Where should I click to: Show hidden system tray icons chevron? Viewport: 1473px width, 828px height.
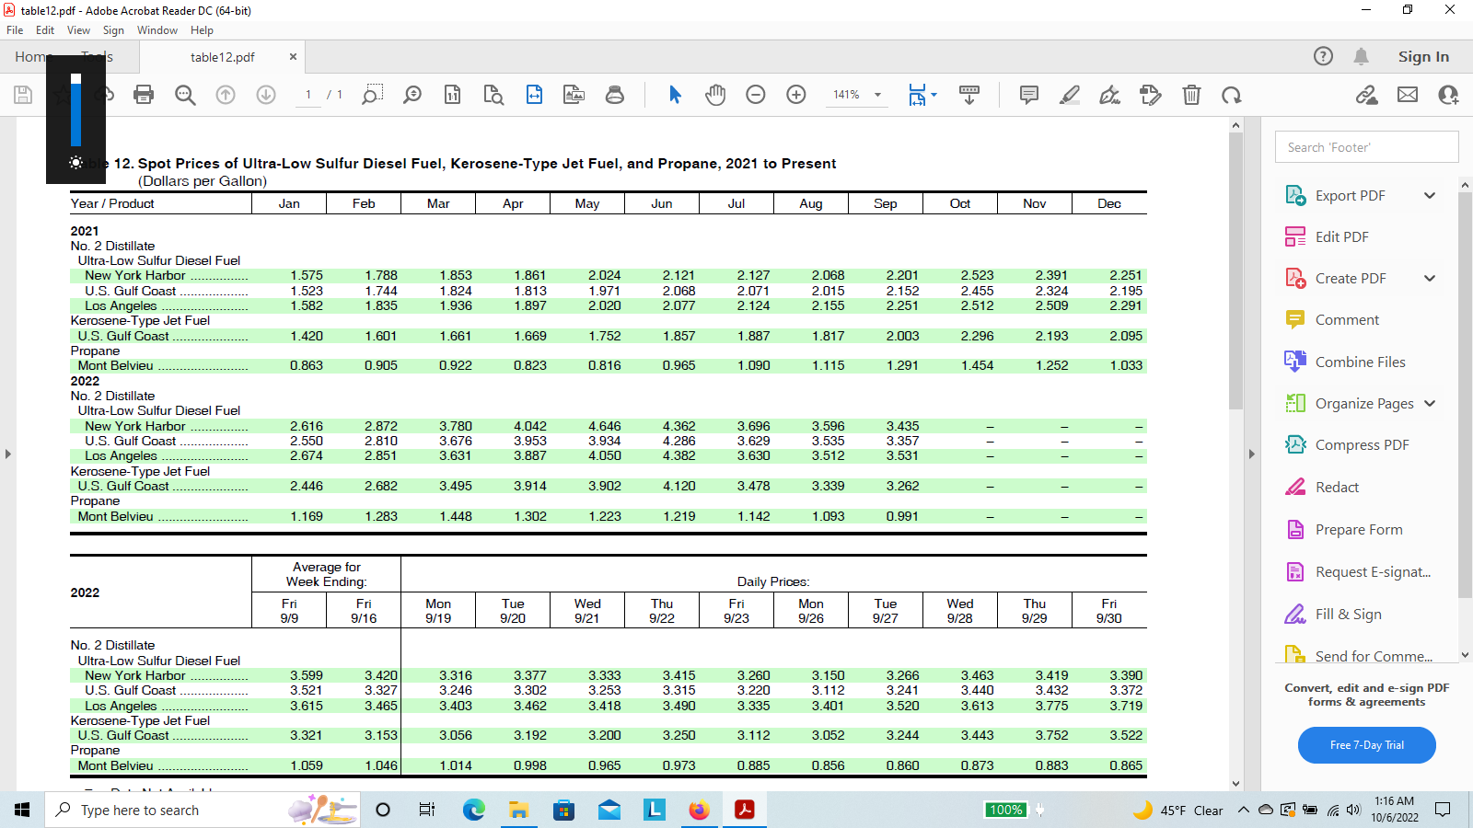pos(1243,810)
